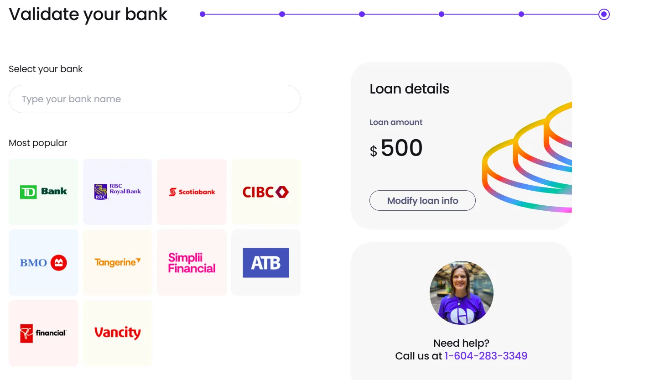Click the support agent profile photo
665x380 pixels.
point(461,292)
